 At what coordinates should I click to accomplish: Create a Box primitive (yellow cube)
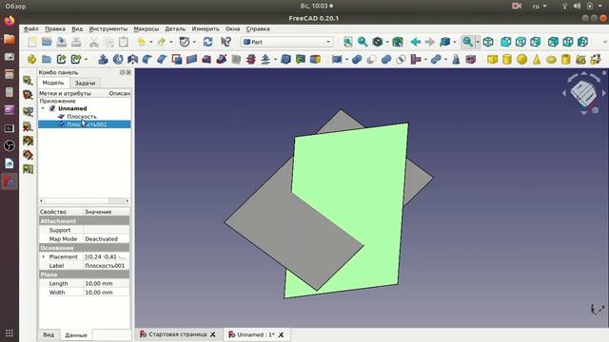(493, 59)
